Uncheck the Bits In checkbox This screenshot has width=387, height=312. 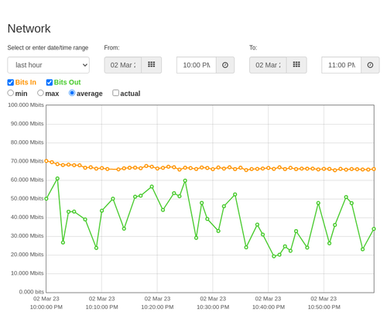pos(11,82)
